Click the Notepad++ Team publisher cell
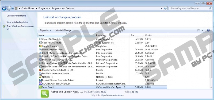 [x=105, y=77]
